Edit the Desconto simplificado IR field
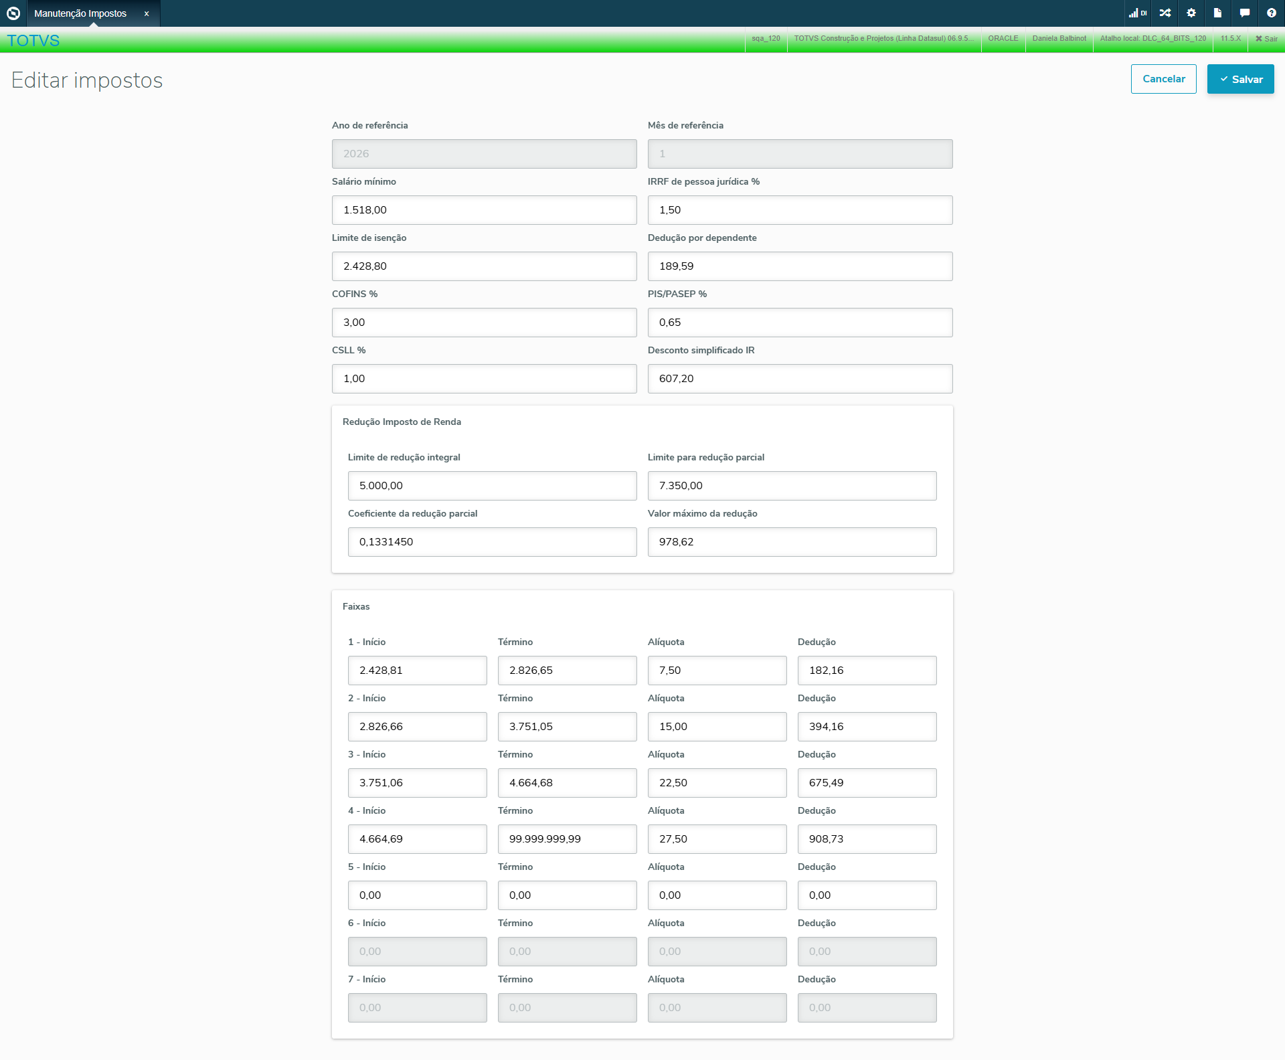Image resolution: width=1285 pixels, height=1060 pixels. 800,379
